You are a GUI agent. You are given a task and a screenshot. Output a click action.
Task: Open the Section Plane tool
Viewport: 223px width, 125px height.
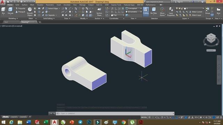point(99,12)
